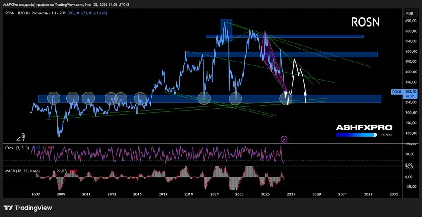Click the red Stochastic value 11,96
Viewport: 422px width, 217px height.
pyautogui.click(x=47, y=148)
